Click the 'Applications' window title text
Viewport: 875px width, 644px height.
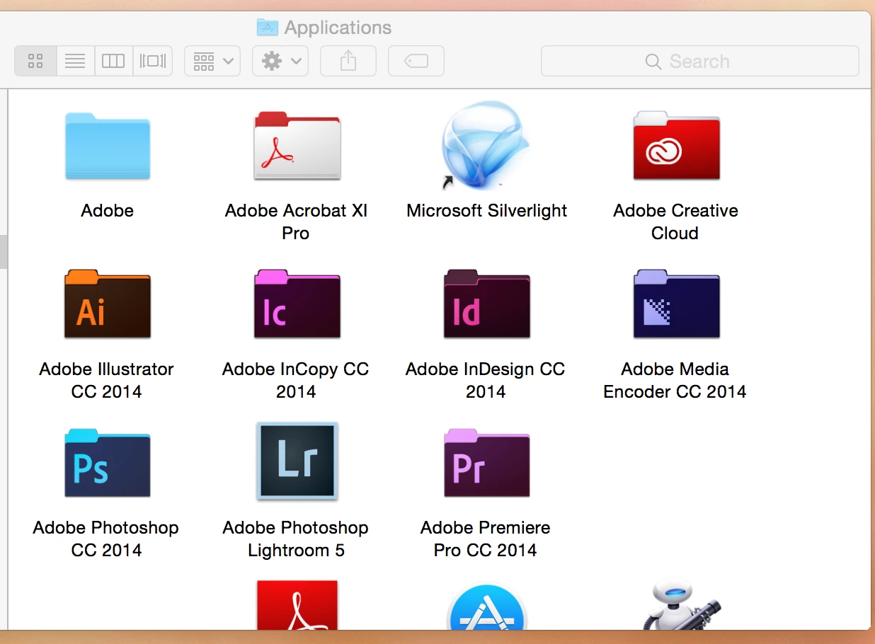pos(338,28)
